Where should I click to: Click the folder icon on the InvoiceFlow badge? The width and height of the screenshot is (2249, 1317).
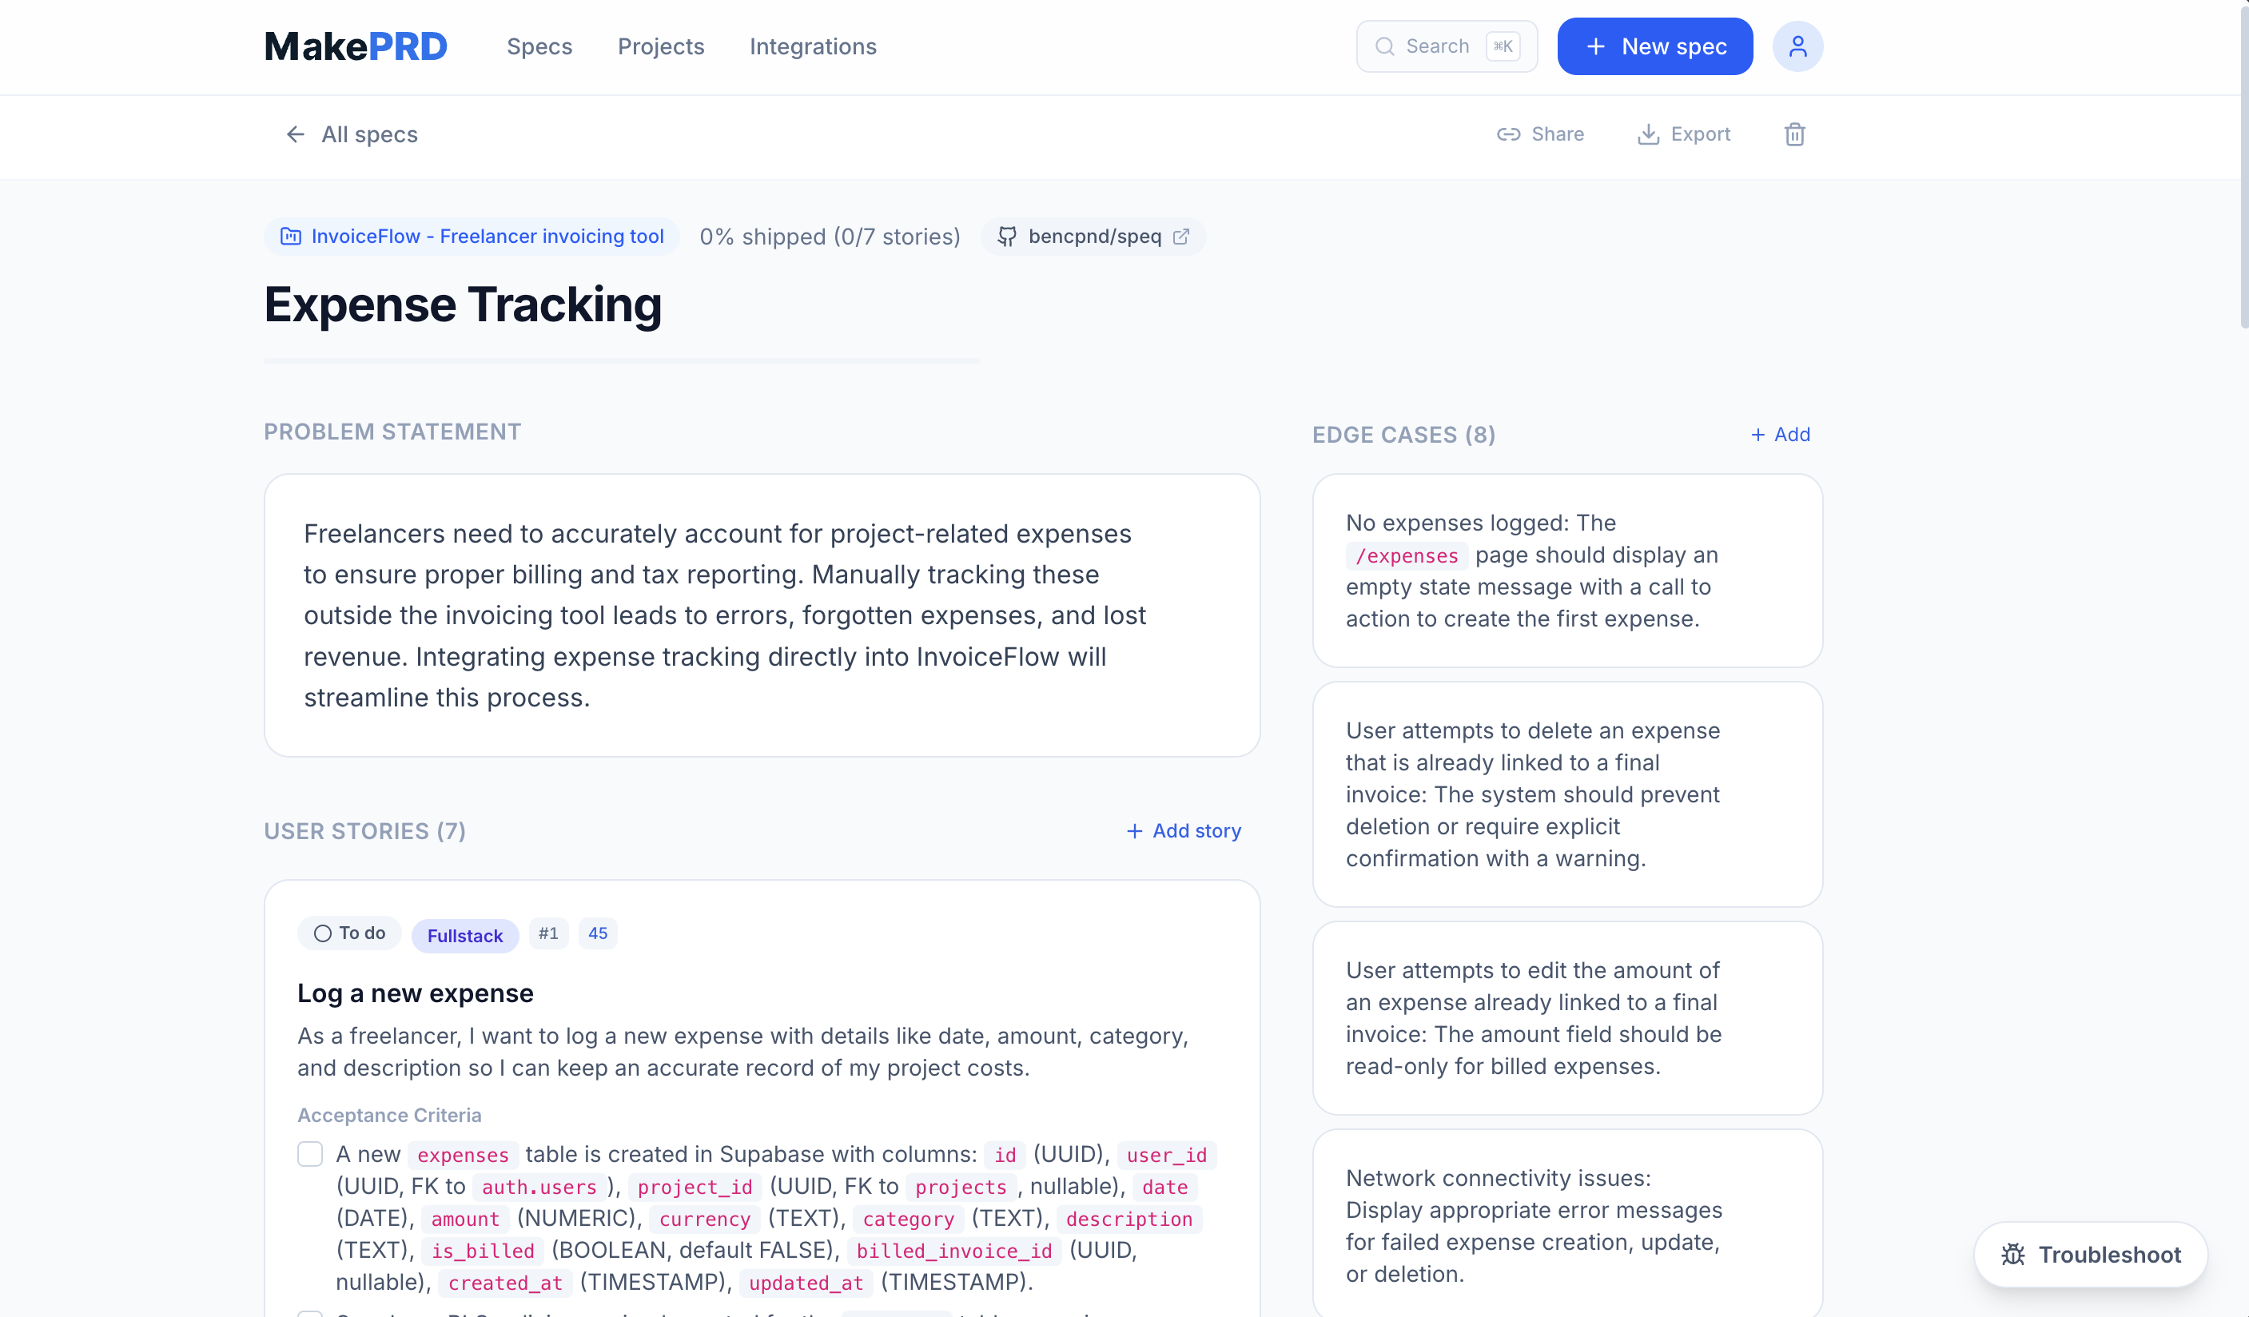pyautogui.click(x=289, y=236)
